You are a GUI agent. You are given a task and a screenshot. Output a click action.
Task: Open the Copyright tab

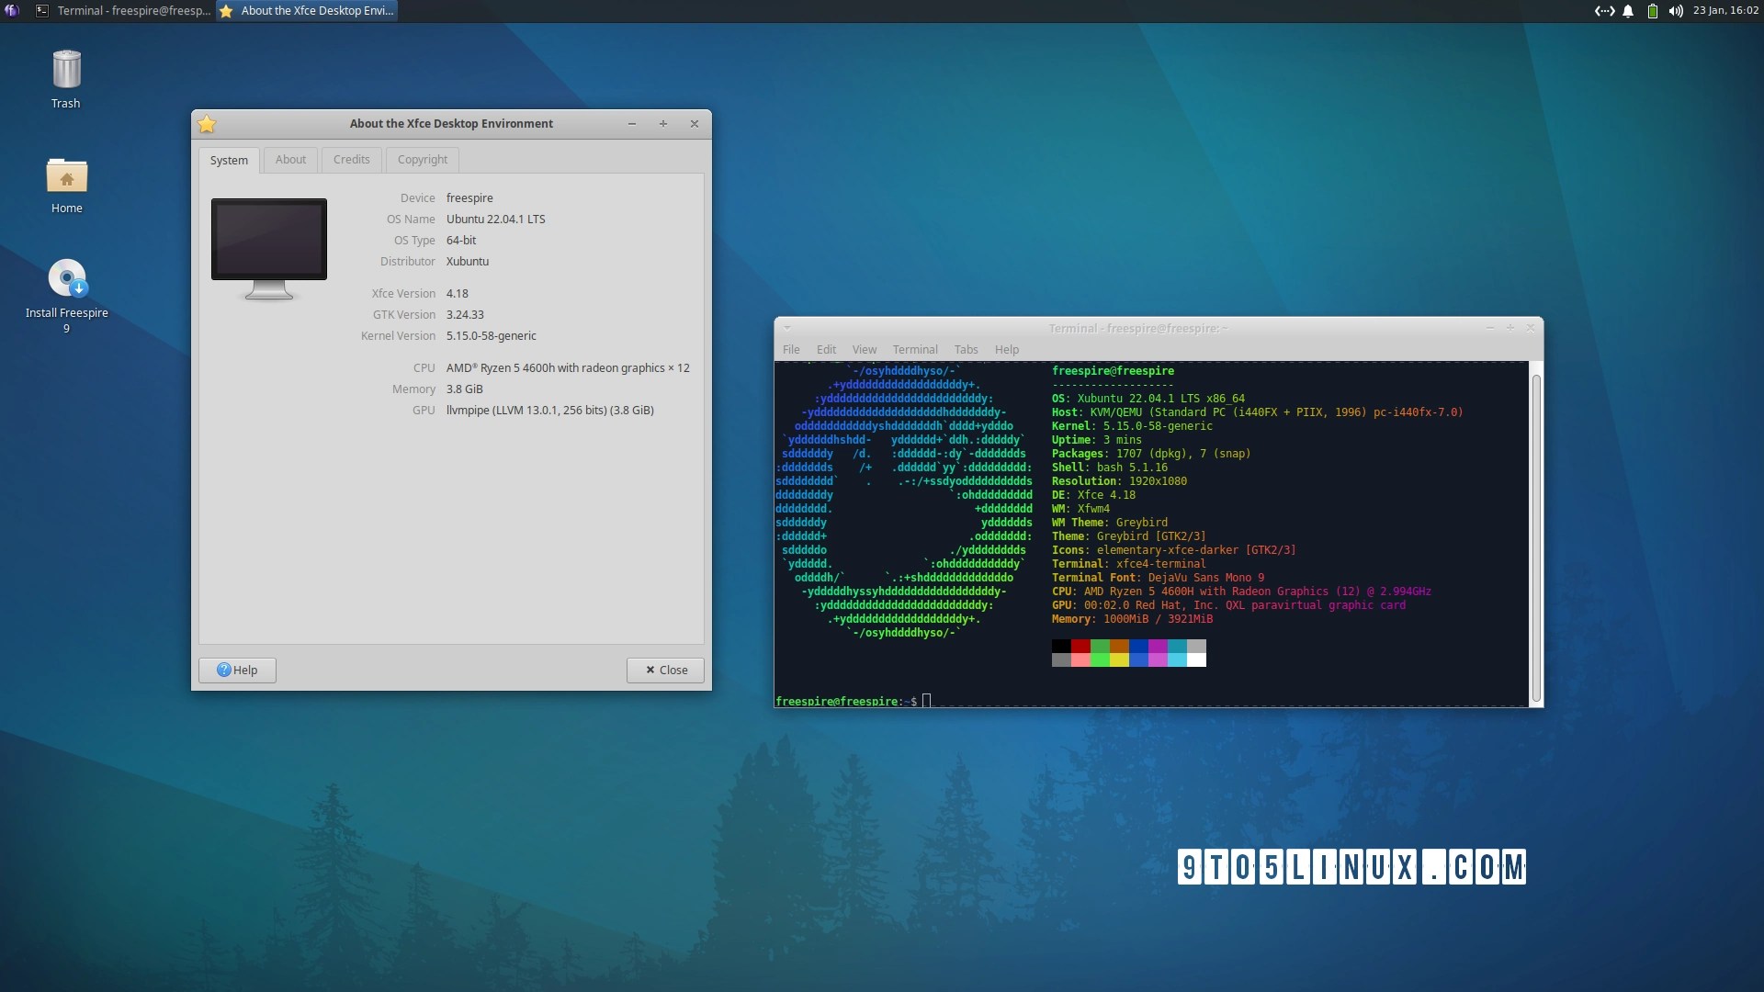pyautogui.click(x=422, y=160)
